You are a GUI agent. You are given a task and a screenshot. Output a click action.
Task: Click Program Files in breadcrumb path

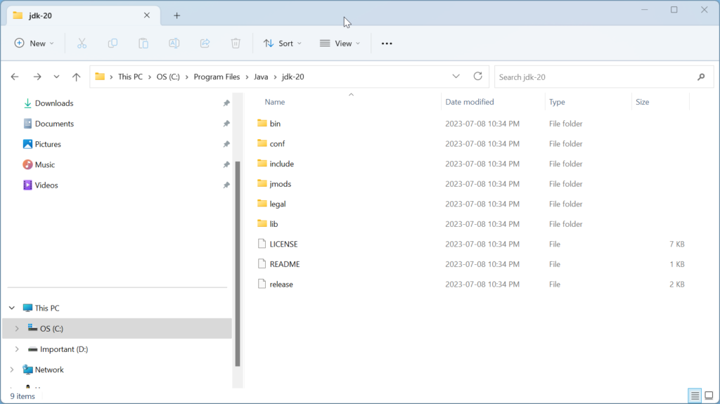[x=217, y=77]
